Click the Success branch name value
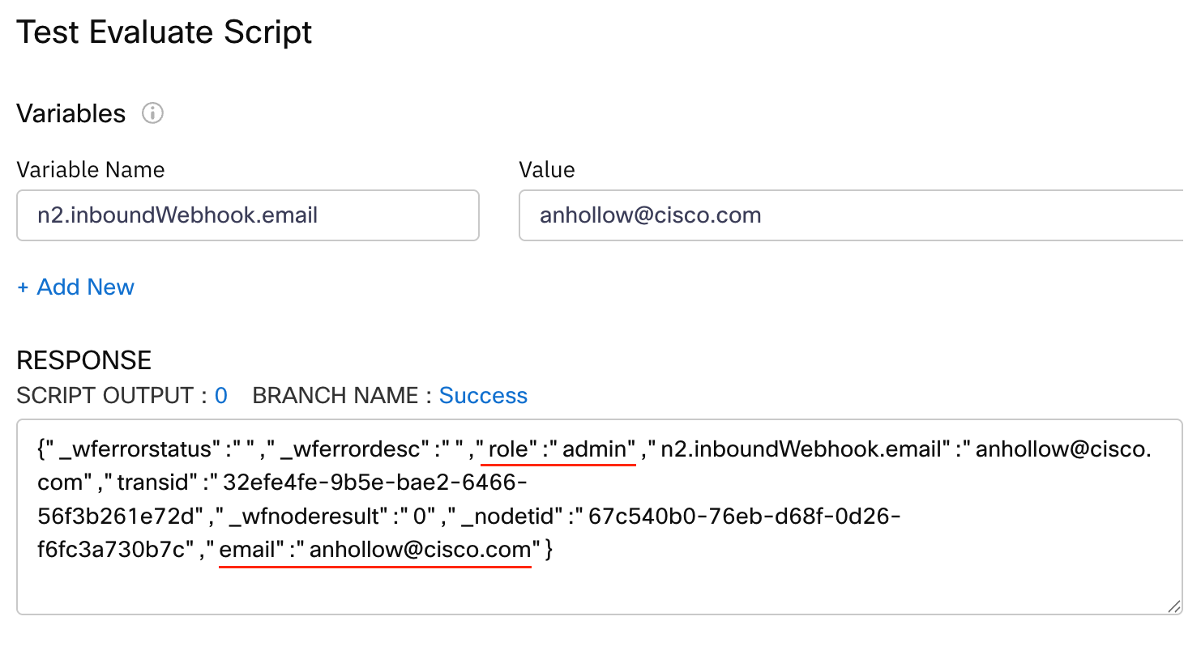This screenshot has width=1201, height=659. 483,396
